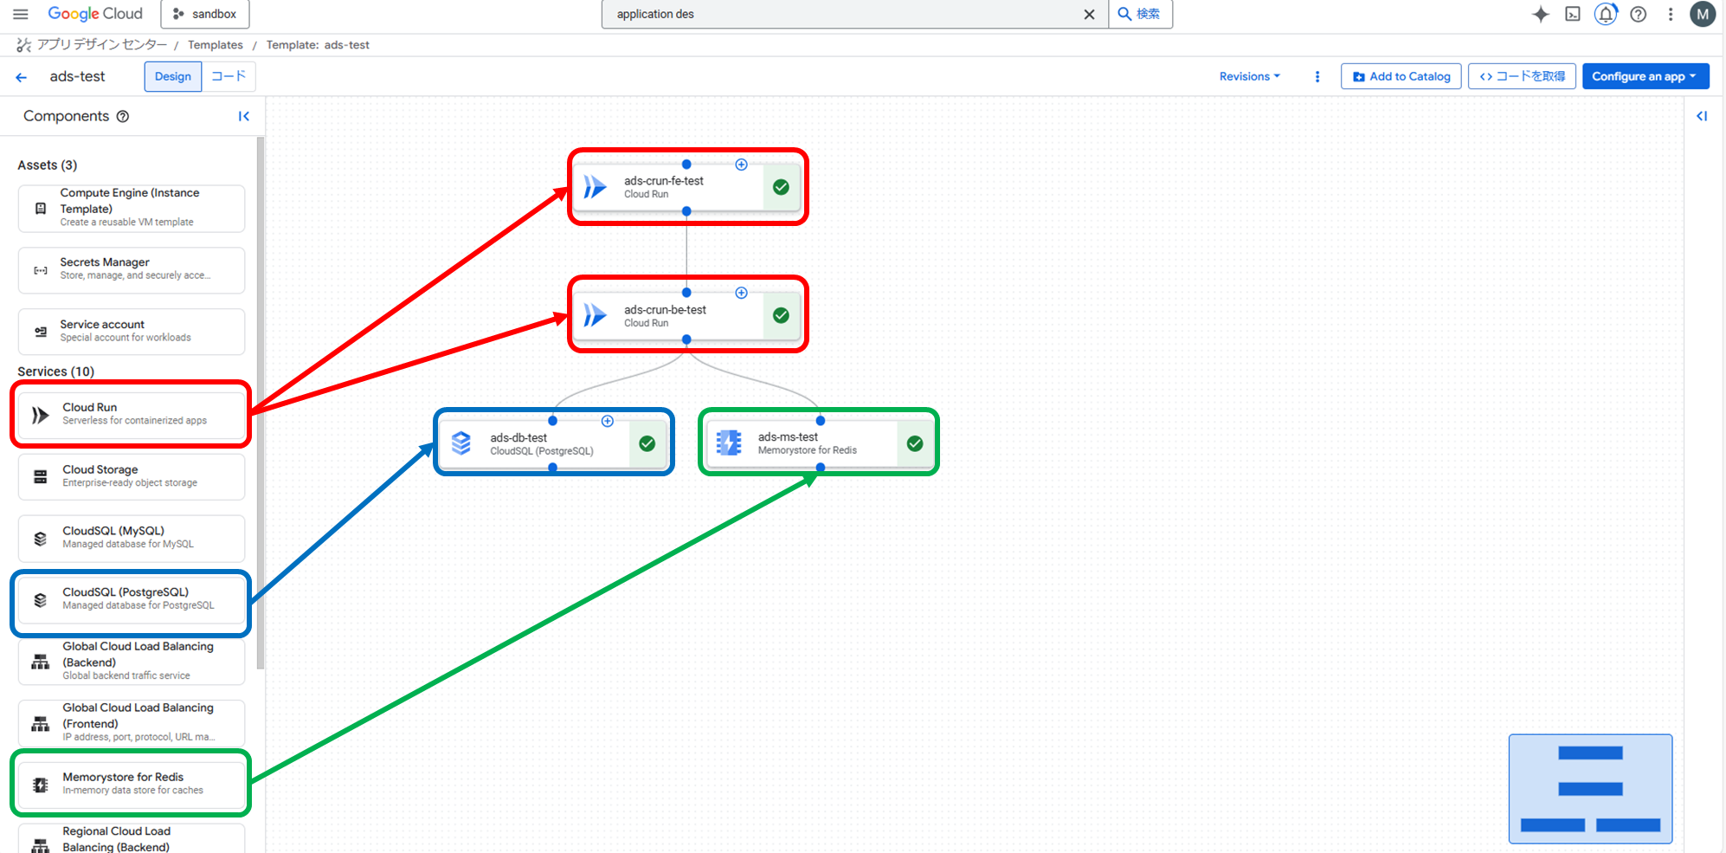Click the コードを取得 button
1726x853 pixels.
(x=1522, y=76)
